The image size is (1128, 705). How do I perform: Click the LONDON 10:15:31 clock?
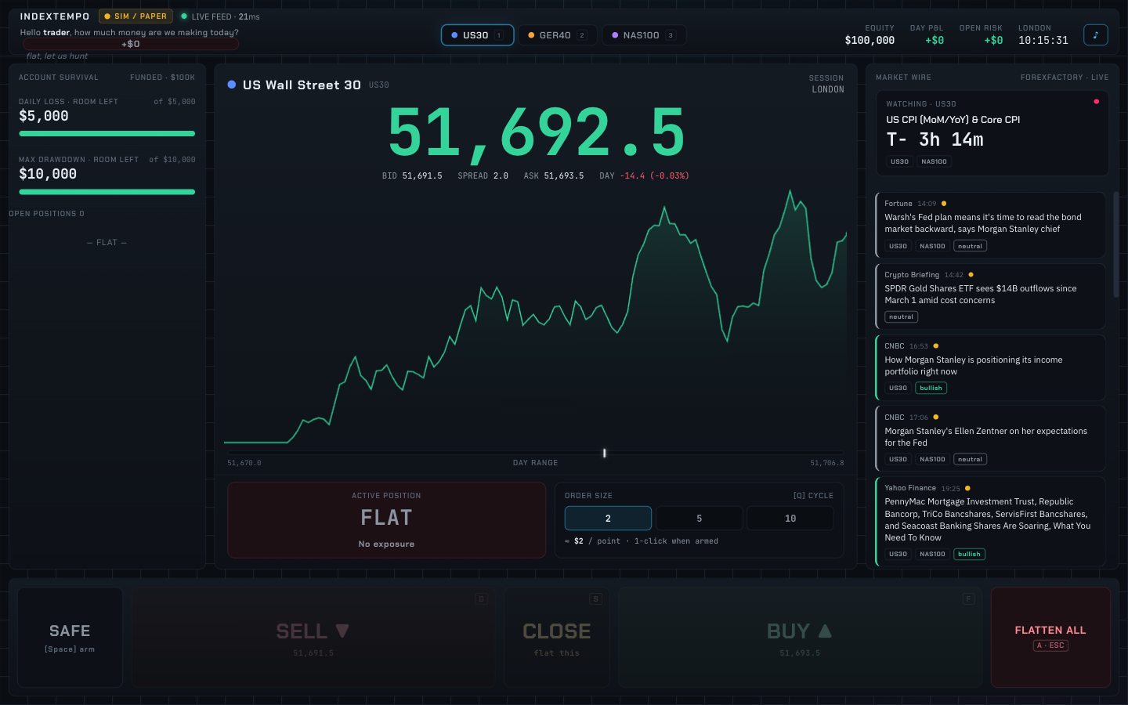point(1043,41)
